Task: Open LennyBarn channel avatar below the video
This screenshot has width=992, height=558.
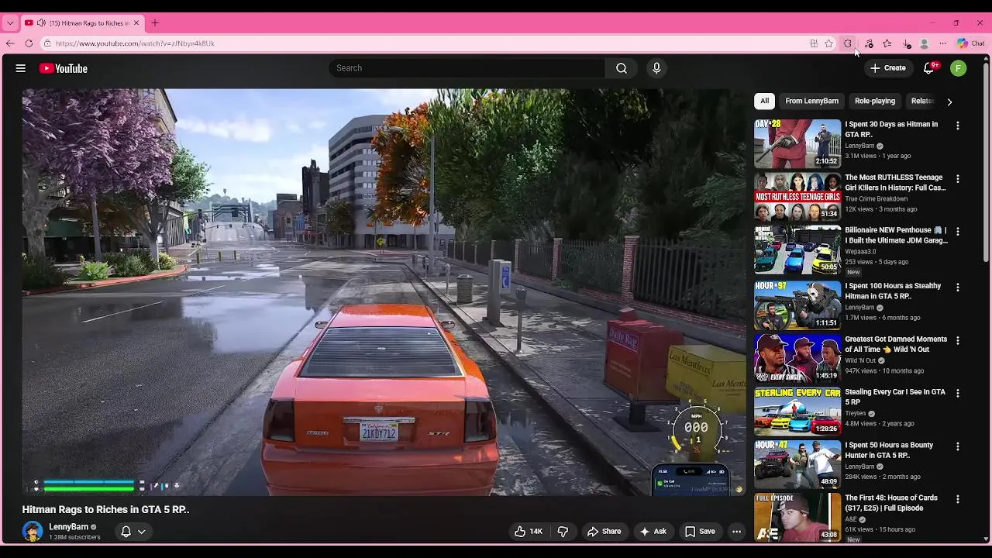Action: [33, 532]
